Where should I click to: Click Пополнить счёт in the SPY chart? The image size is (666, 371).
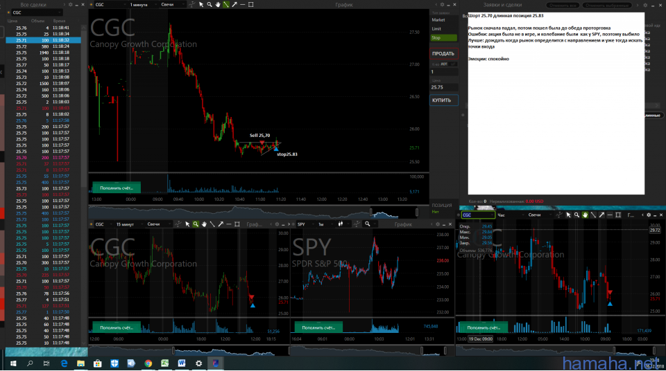pyautogui.click(x=318, y=327)
